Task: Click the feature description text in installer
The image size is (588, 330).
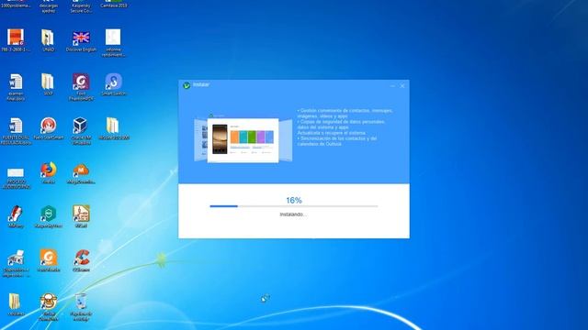Action: (345, 127)
